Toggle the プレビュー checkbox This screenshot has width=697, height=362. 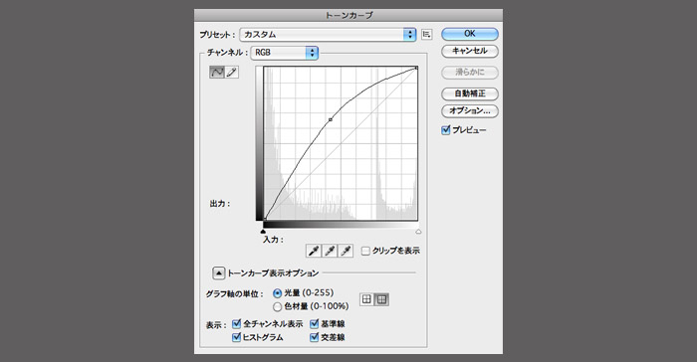pyautogui.click(x=446, y=130)
